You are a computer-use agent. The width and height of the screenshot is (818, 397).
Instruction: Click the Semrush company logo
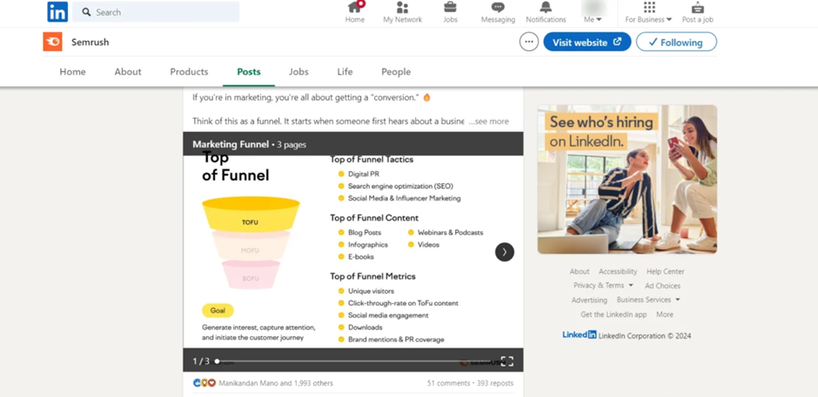point(53,42)
